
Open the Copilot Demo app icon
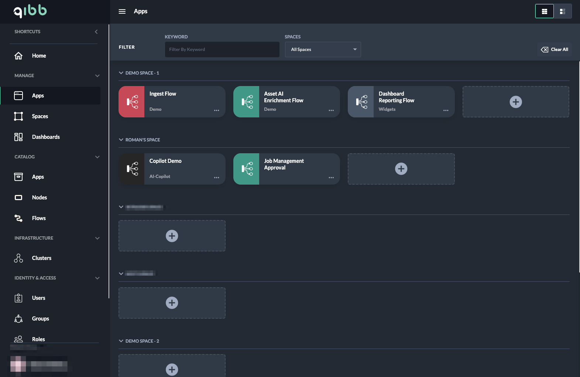coord(132,169)
